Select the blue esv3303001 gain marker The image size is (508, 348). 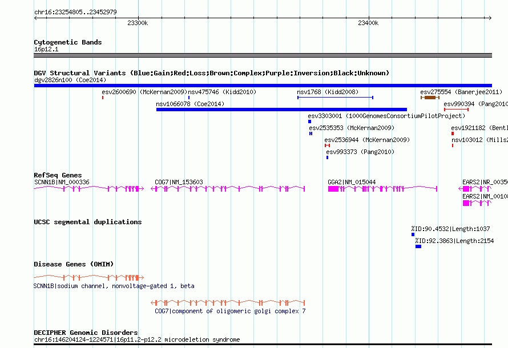(x=309, y=122)
